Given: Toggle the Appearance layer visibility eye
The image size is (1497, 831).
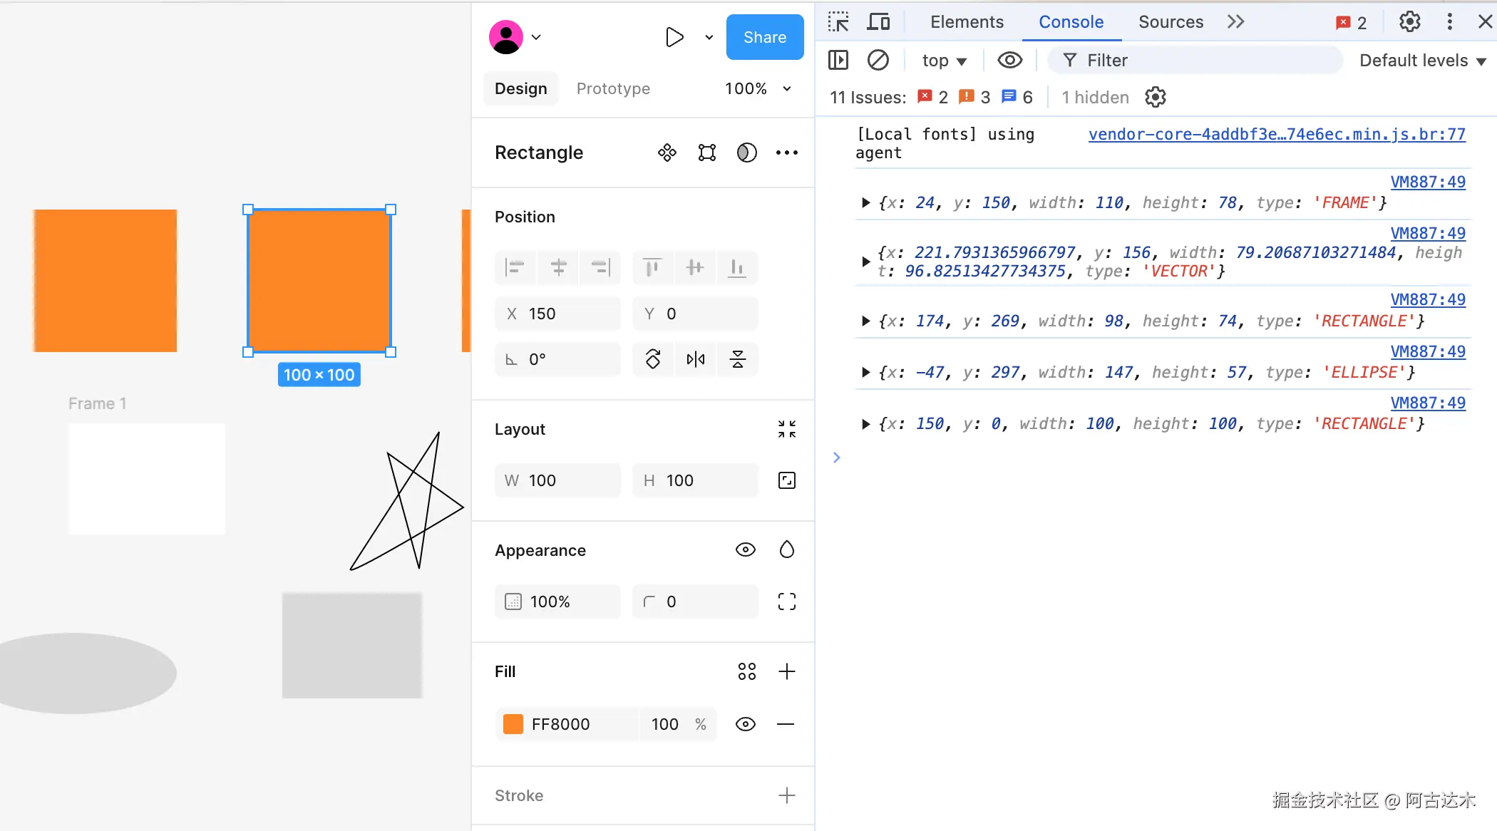Looking at the screenshot, I should [745, 549].
